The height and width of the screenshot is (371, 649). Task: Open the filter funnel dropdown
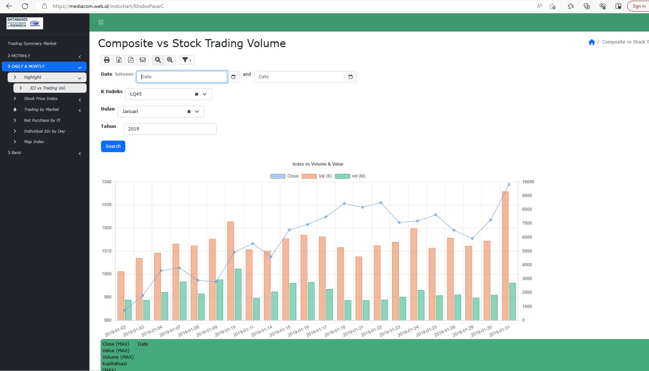pos(187,60)
